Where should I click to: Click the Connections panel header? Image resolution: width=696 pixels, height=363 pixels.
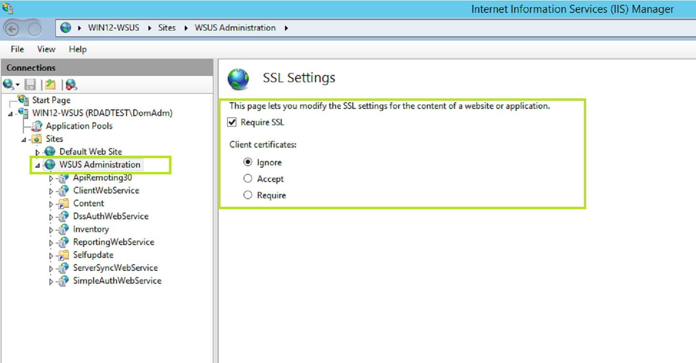click(x=107, y=68)
